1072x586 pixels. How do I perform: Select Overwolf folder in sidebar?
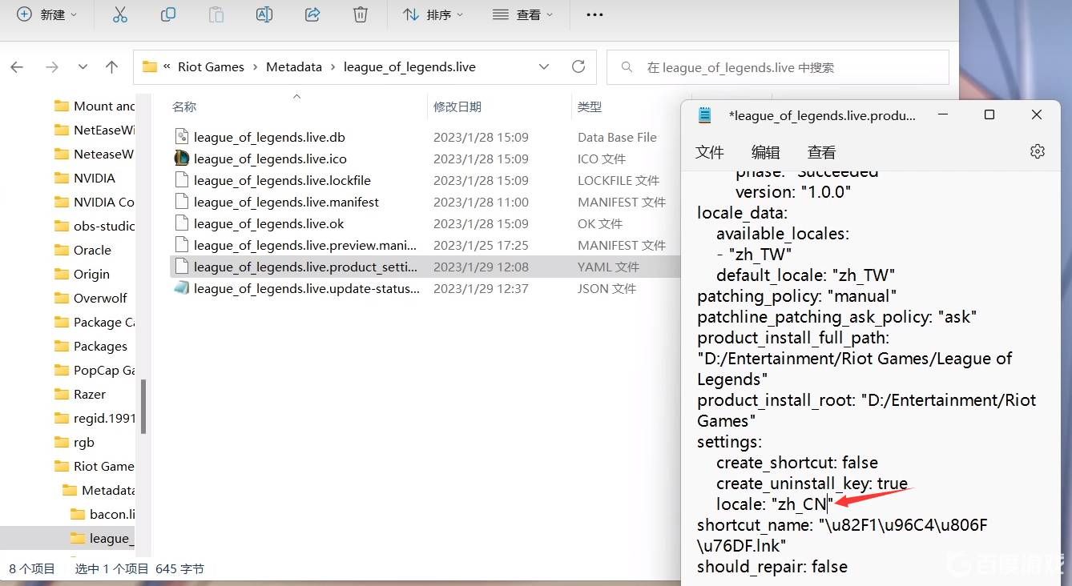(x=91, y=298)
